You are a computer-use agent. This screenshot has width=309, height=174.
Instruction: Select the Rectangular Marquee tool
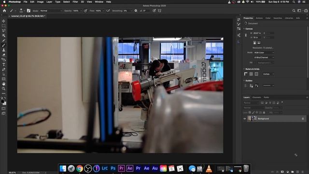click(x=3, y=26)
